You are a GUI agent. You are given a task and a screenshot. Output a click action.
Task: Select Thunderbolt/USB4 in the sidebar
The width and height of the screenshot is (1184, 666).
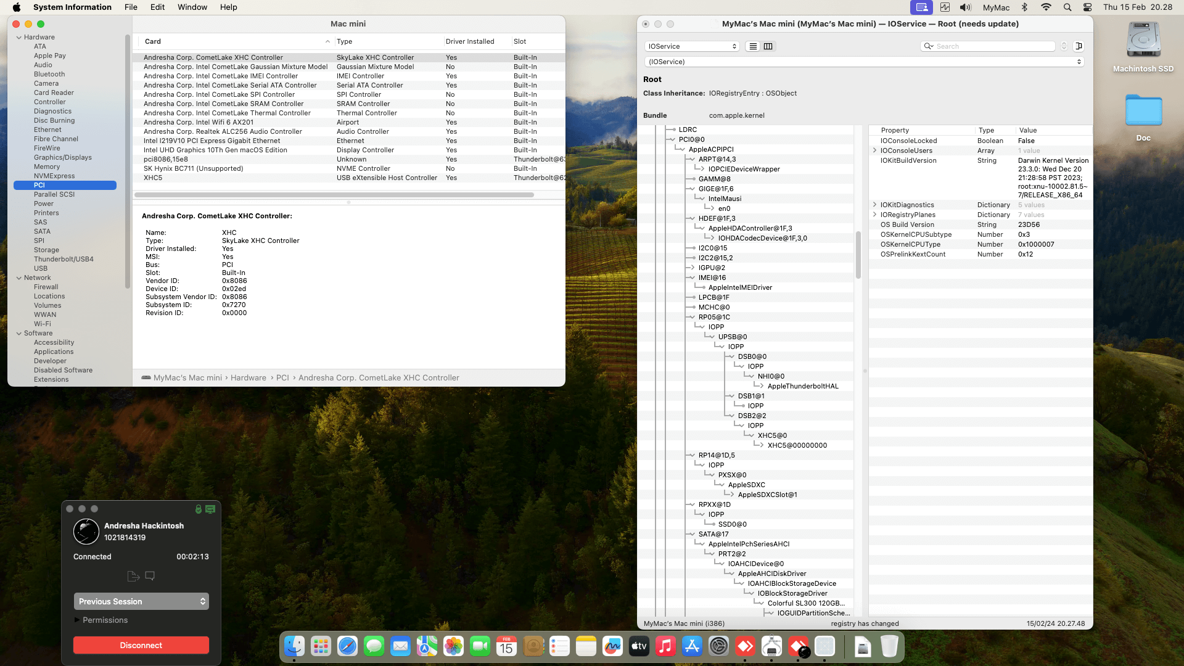point(64,260)
